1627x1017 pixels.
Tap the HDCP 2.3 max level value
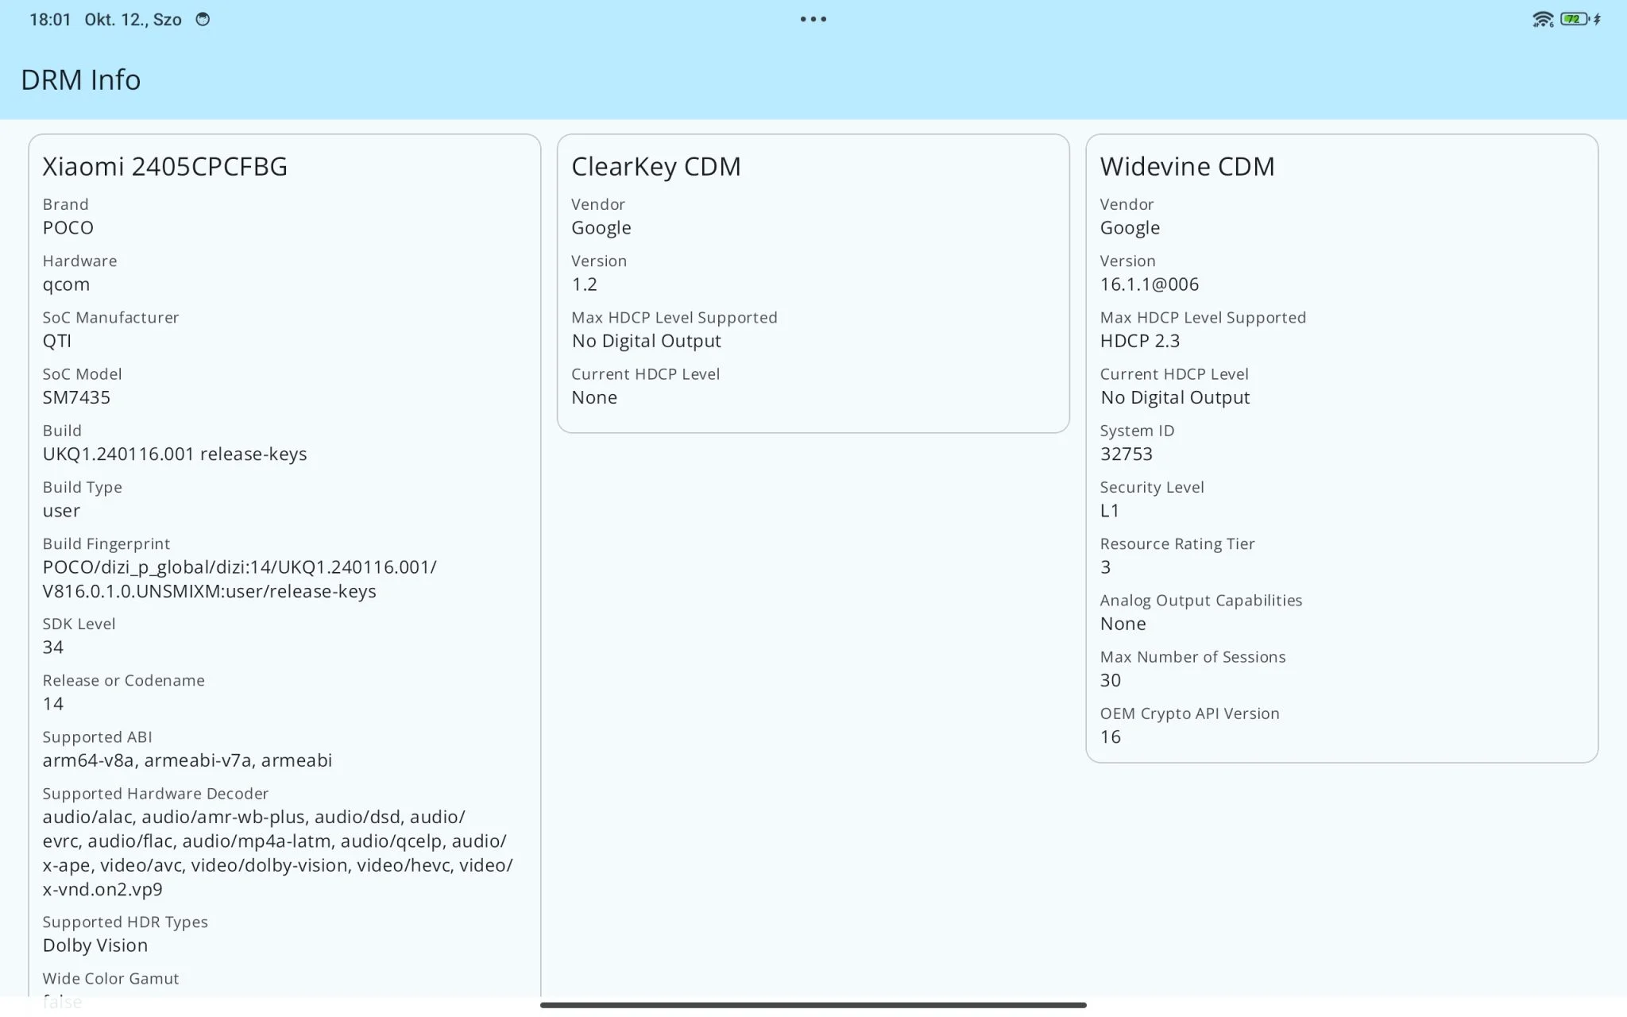1139,341
